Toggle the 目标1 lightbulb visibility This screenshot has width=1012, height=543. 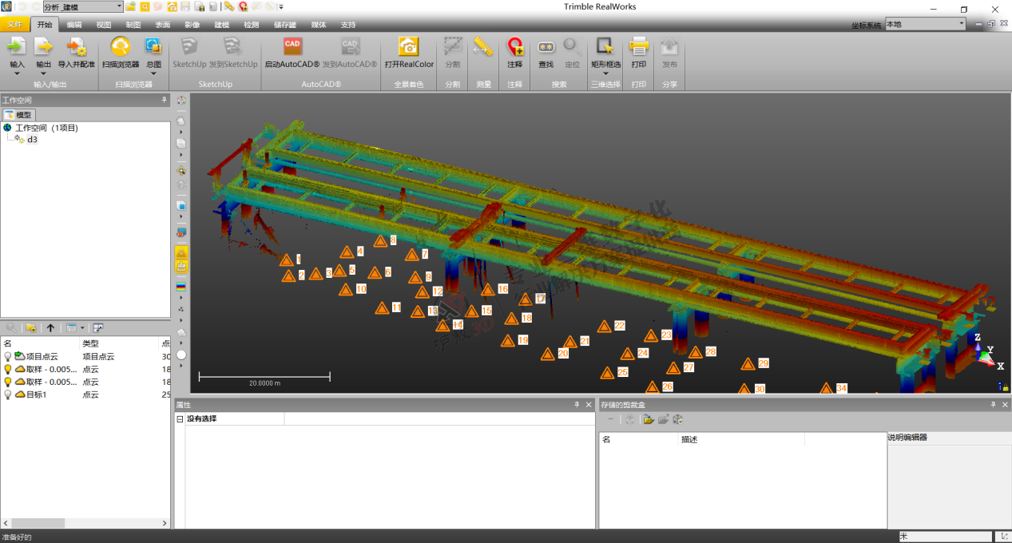coord(8,394)
